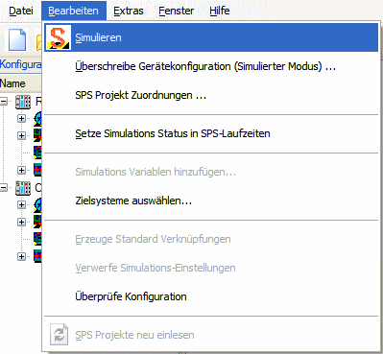Viewport: 383px width, 354px height.
Task: Select Überschreibe Gerätekonfiguration (Simulierter Modus)
Action: coord(211,66)
